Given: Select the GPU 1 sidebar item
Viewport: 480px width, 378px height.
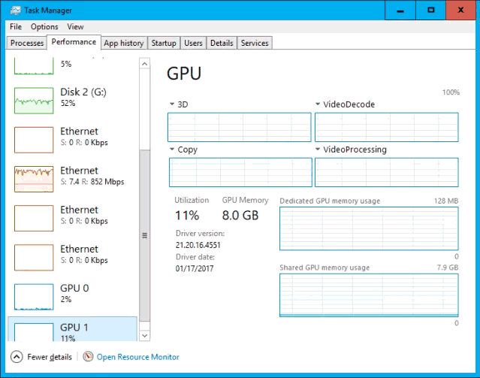Looking at the screenshot, I should [x=72, y=332].
